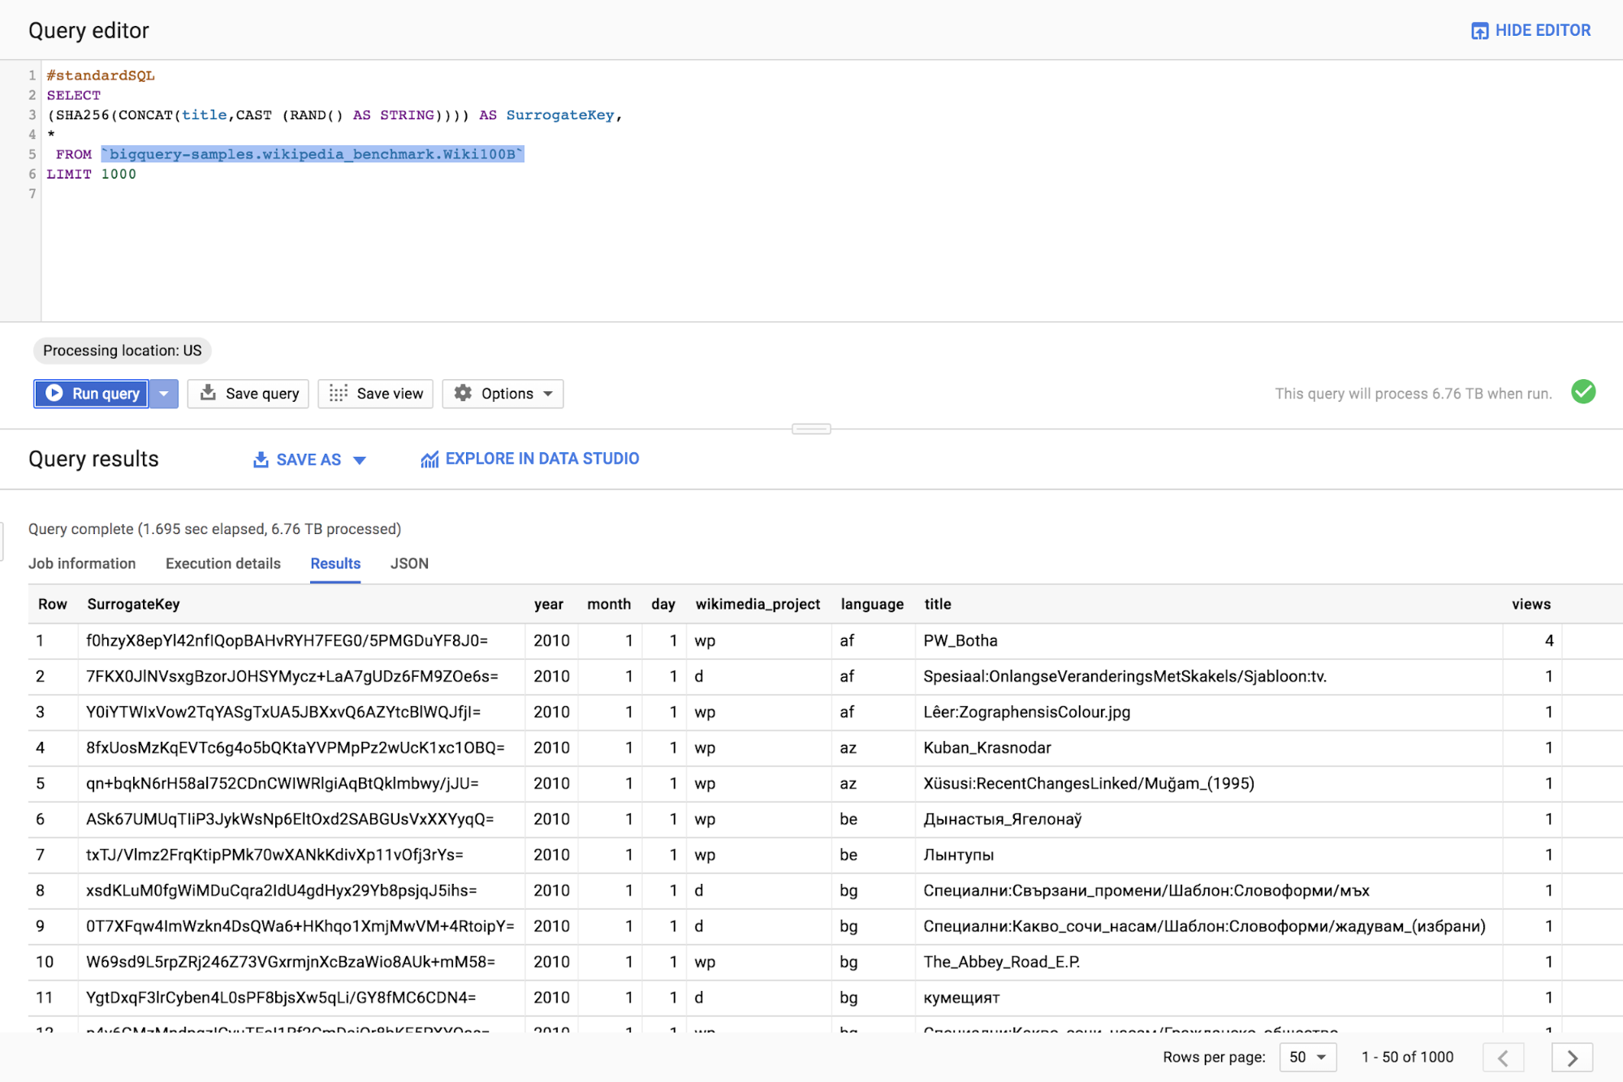Click the views column header

[x=1530, y=604]
